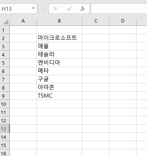Select row 9 header
This screenshot has height=156, width=147.
pyautogui.click(x=5, y=96)
